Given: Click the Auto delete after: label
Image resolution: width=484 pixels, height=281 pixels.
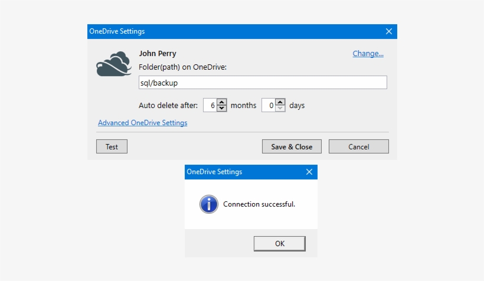Looking at the screenshot, I should (168, 105).
